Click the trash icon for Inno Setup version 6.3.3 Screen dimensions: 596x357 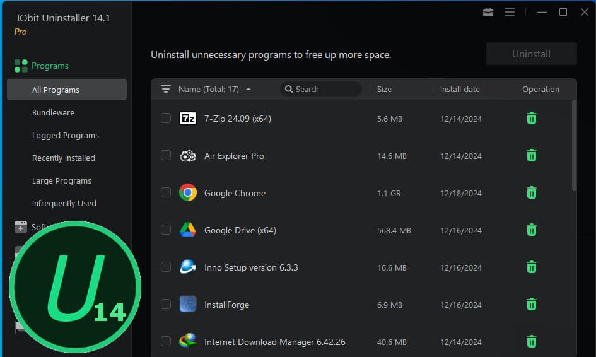[532, 267]
